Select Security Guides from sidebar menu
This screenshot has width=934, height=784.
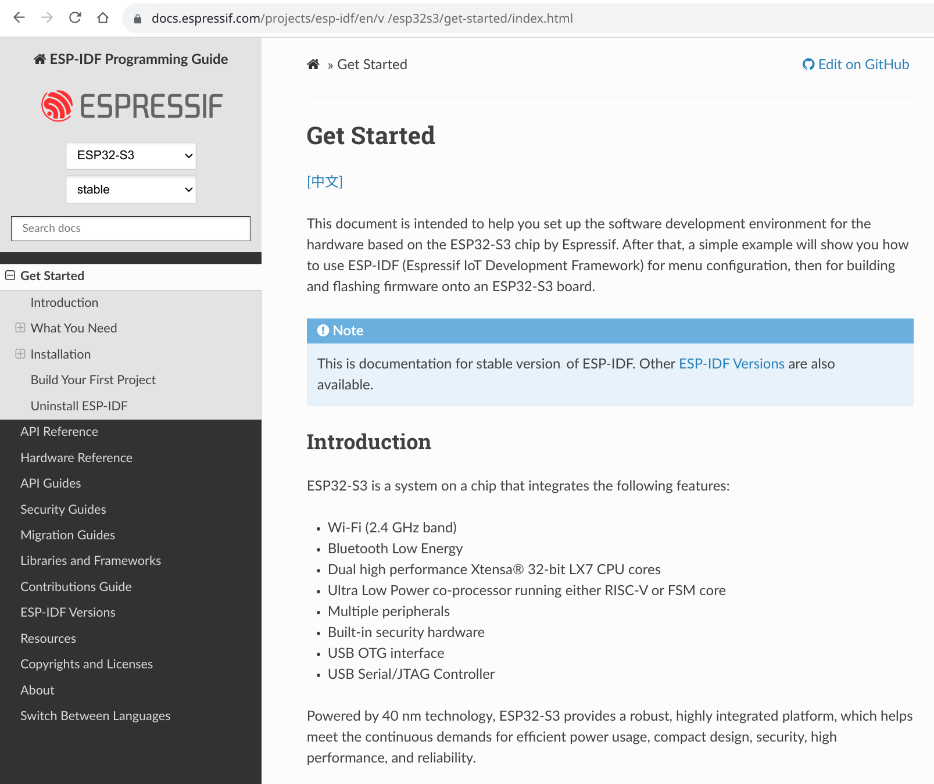click(x=63, y=510)
